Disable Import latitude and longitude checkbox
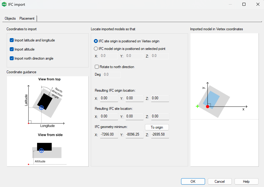Screen dimensions: 264x187 click(12, 40)
